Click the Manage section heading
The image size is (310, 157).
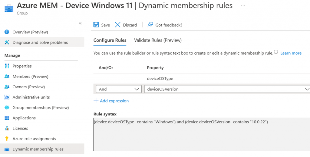click(12, 55)
